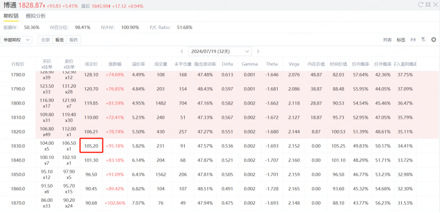This screenshot has height=213, width=440.
Task: Sort by the 涨跌幅 column header
Action: 115,64
